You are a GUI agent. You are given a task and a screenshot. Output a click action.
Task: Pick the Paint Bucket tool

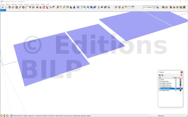[9, 7]
